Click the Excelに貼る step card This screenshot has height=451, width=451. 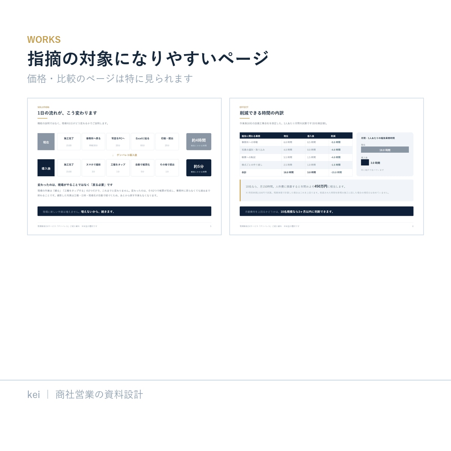142,142
